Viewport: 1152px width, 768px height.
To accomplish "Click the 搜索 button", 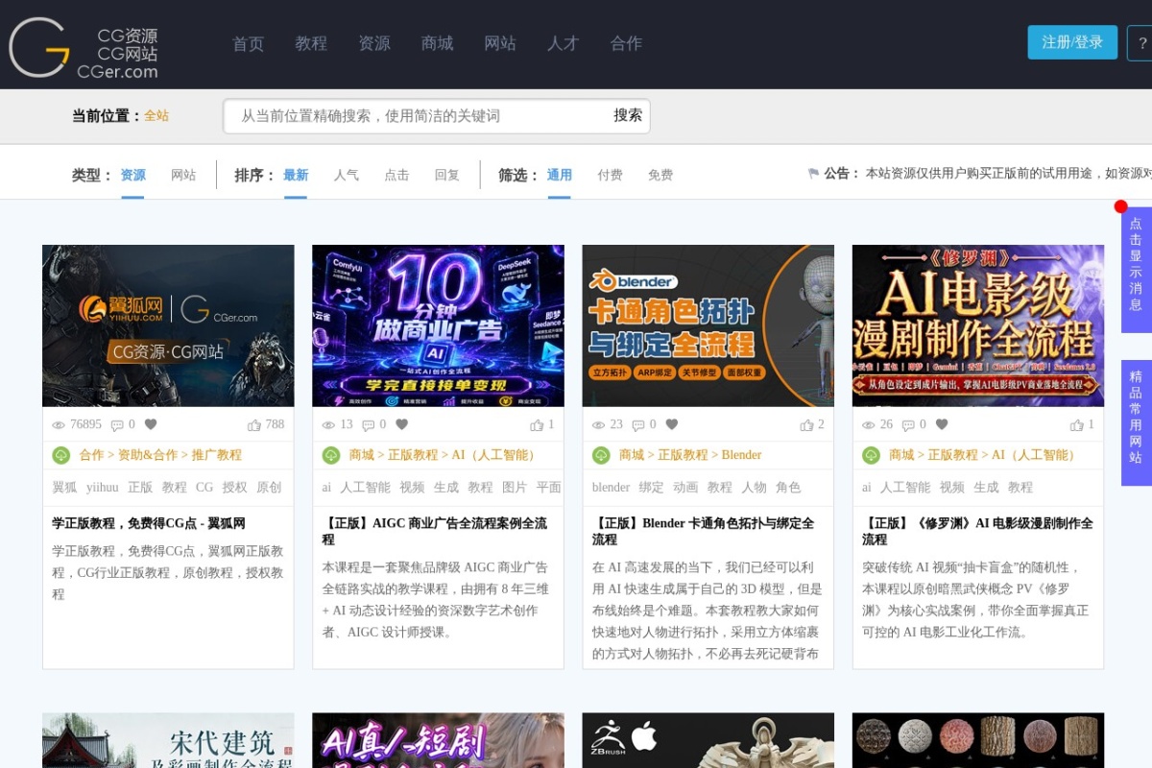I will pyautogui.click(x=628, y=115).
